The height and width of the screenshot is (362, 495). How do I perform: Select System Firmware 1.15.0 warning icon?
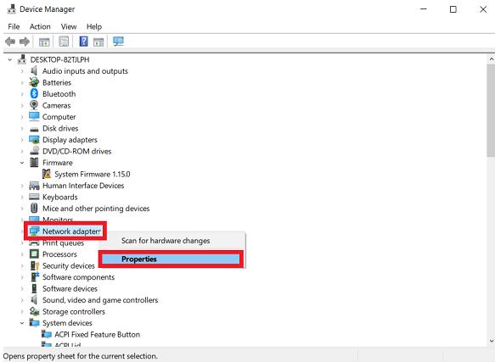coord(47,174)
